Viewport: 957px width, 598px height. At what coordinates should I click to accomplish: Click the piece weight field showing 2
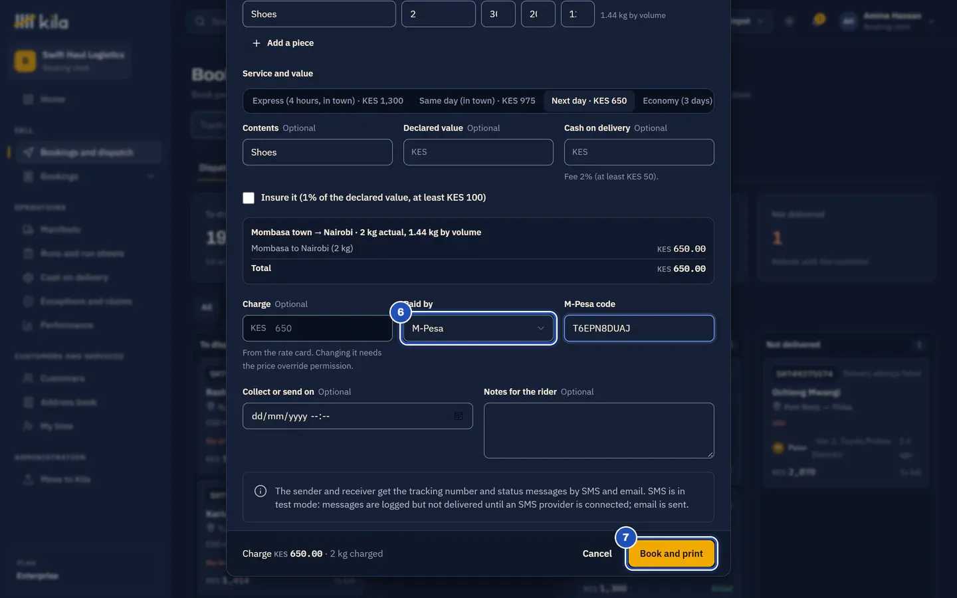439,14
